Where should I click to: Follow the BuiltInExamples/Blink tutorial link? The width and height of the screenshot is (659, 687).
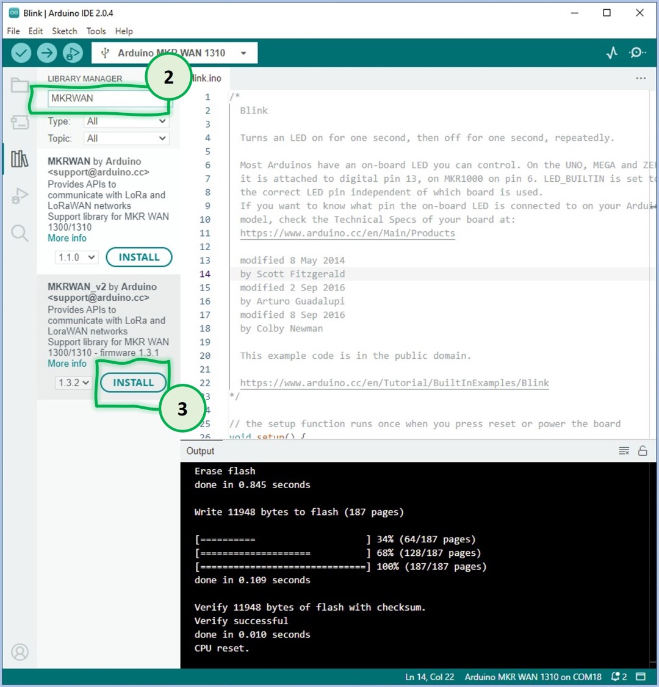coord(394,383)
